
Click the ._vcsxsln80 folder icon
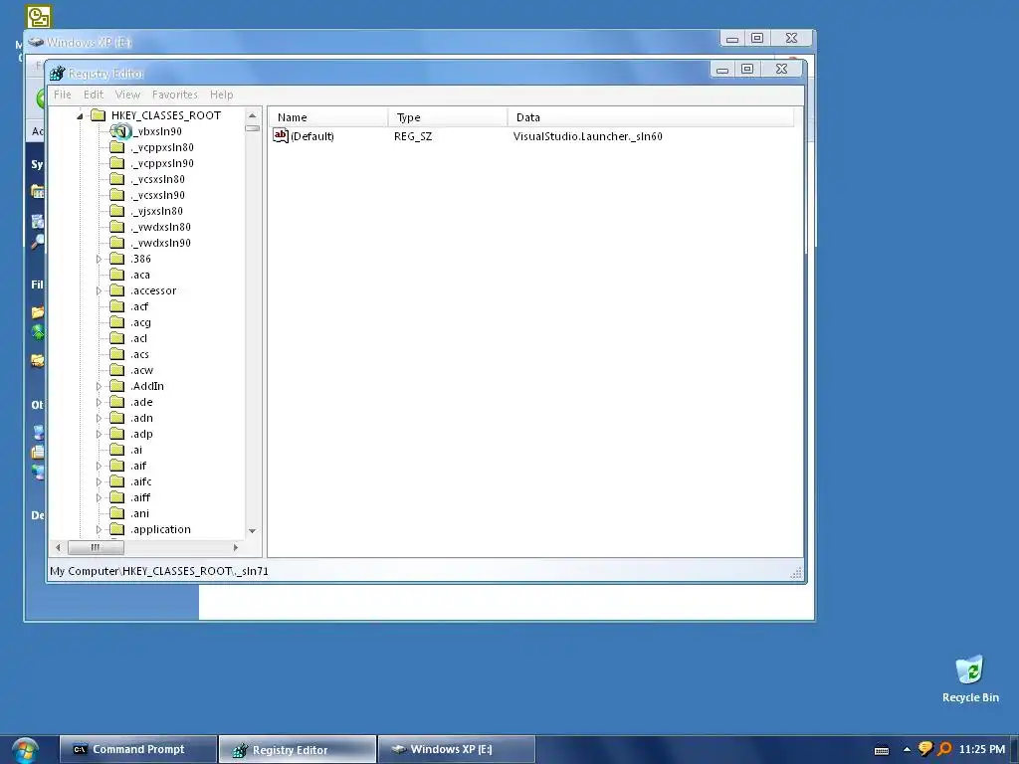pos(117,179)
